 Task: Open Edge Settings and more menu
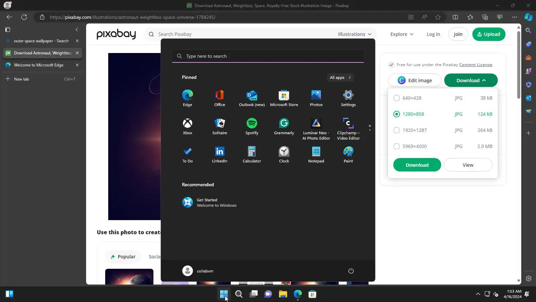click(x=514, y=17)
